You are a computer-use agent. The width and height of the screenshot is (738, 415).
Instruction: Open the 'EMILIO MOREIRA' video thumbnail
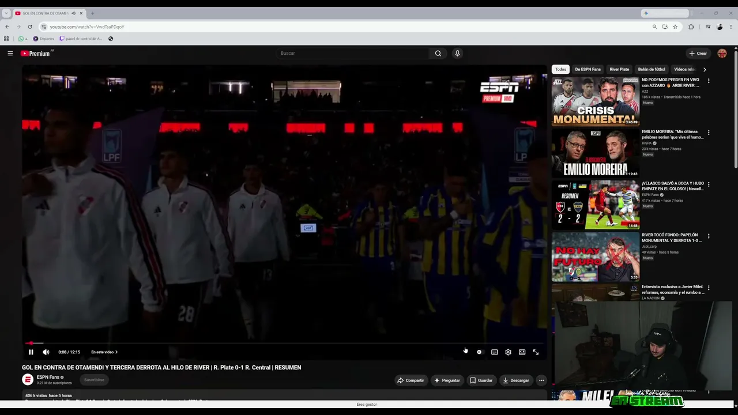596,153
